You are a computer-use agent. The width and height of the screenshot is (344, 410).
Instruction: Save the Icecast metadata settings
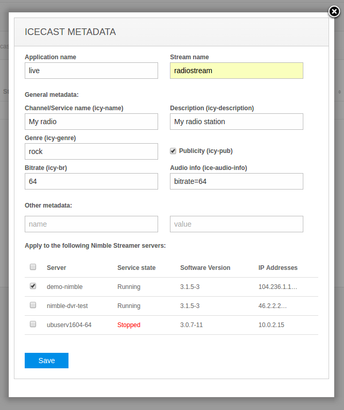(x=46, y=361)
